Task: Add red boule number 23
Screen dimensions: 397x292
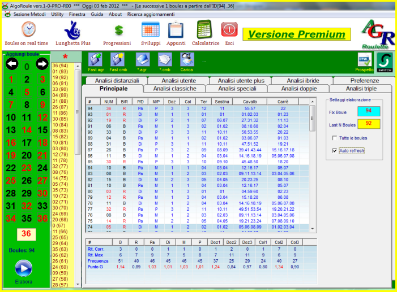Action: click(27, 168)
